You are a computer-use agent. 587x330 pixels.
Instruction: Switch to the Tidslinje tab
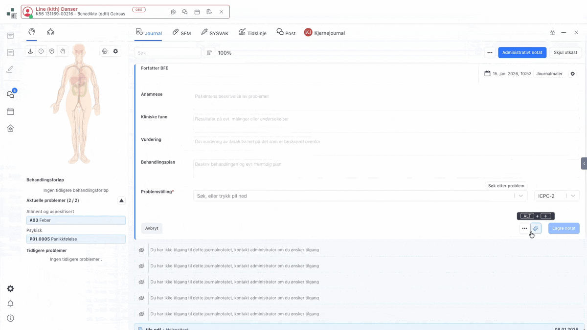(x=252, y=33)
